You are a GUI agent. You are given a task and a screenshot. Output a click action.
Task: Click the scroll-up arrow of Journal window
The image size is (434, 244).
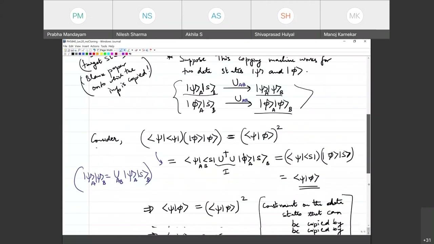[369, 58]
